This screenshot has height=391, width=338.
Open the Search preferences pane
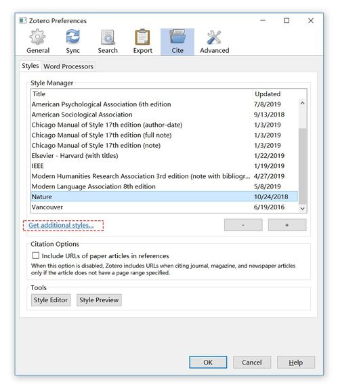(x=108, y=41)
